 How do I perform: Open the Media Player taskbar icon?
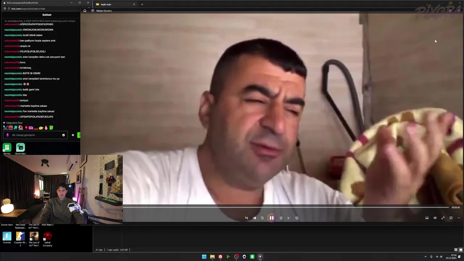click(260, 257)
